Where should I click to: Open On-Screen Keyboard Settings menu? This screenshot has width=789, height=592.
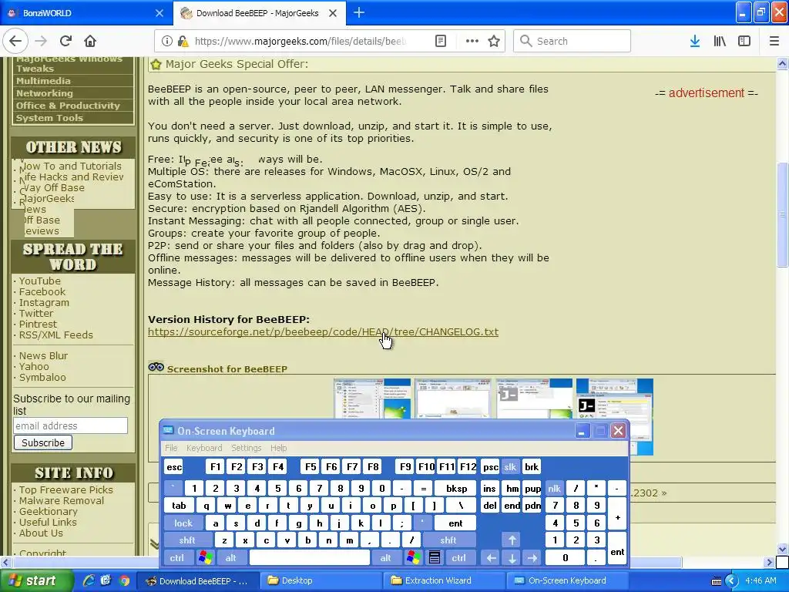[x=246, y=448]
